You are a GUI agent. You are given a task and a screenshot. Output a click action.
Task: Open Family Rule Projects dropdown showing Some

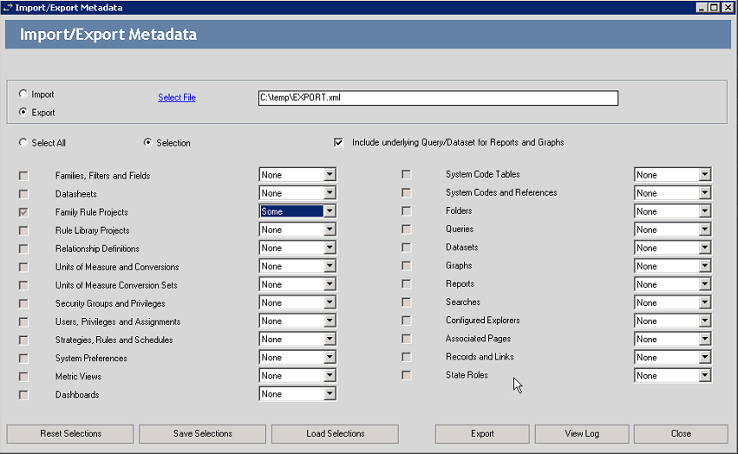coord(297,211)
